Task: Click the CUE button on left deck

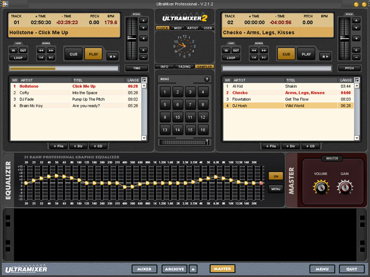Action: tap(74, 54)
